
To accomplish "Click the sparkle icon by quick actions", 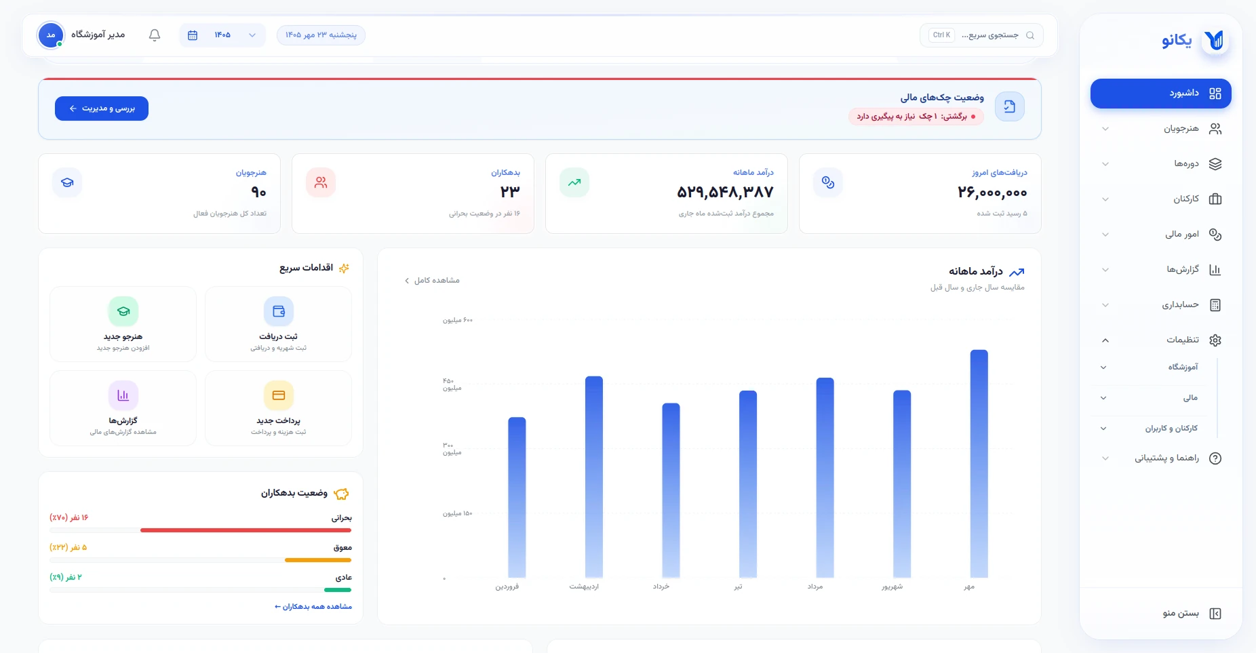I will [344, 268].
